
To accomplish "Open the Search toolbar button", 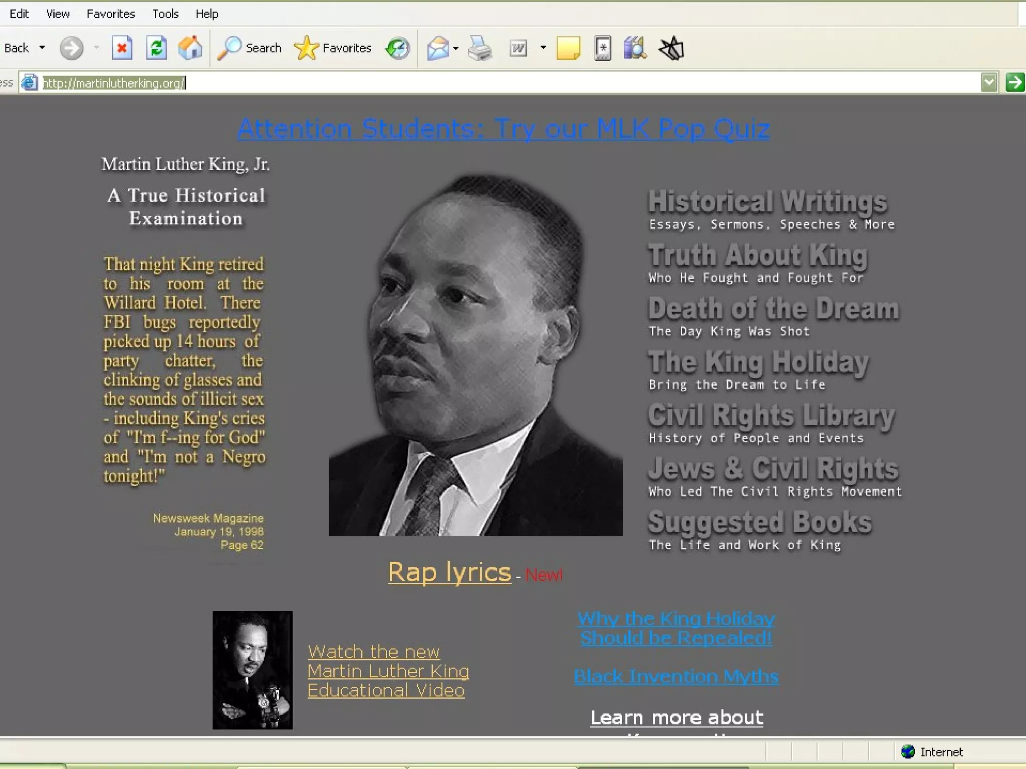I will click(249, 48).
